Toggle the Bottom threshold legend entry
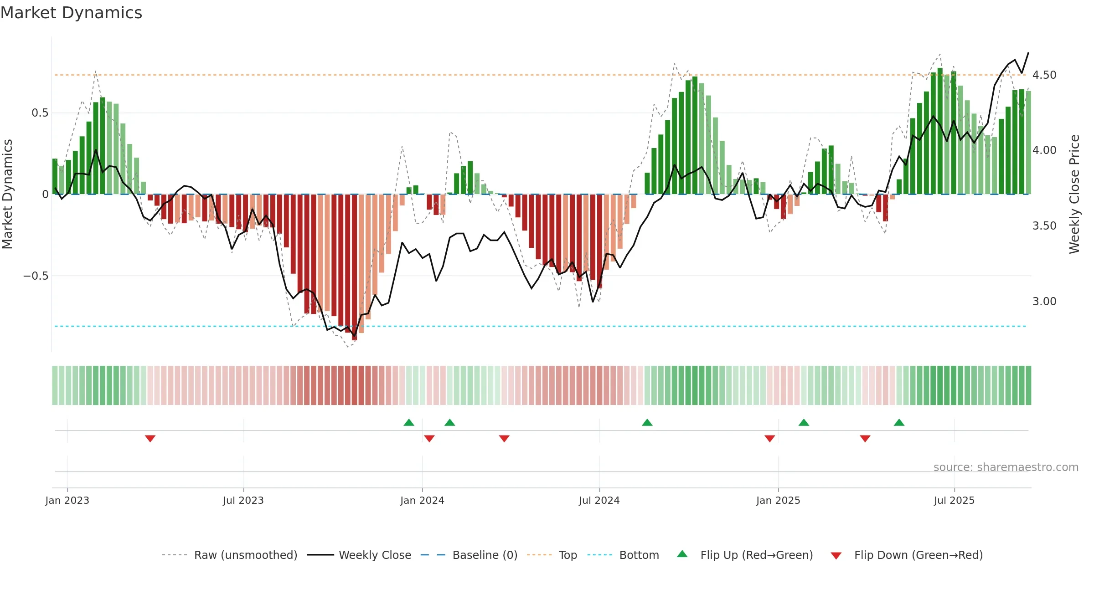Image resolution: width=1094 pixels, height=615 pixels. (623, 555)
